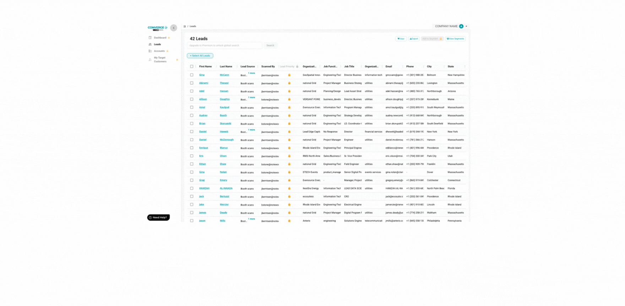Check the box for Abirami Thesayi's row
Viewport: 625px width, 306px height.
tap(192, 83)
